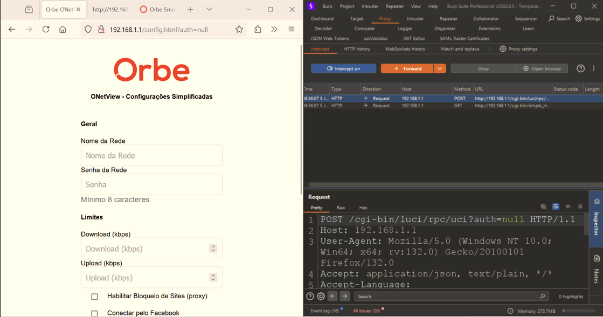603x317 pixels.
Task: Adjust Upload kbps spinner arrows
Action: coord(213,277)
